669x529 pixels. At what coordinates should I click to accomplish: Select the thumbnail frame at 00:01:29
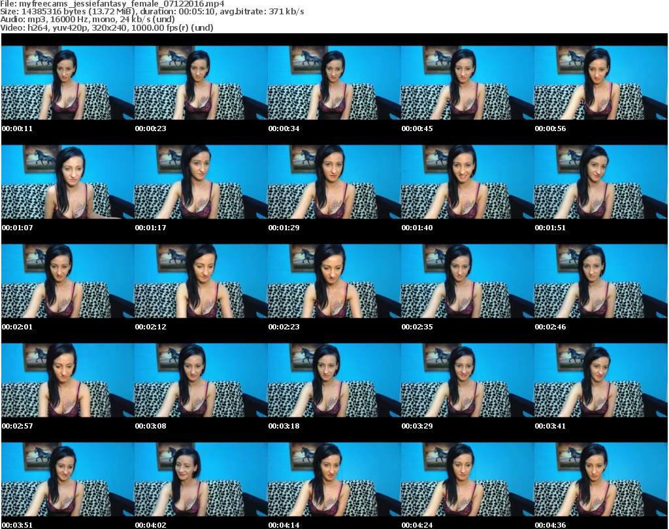pos(334,182)
